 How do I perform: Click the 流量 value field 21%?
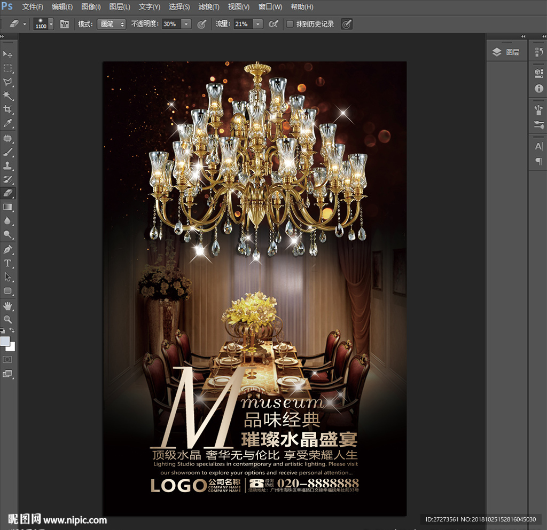click(x=243, y=23)
